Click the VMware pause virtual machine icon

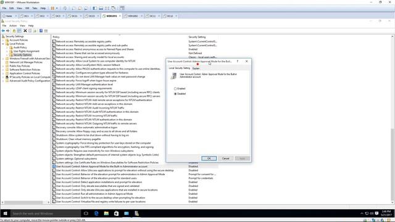click(x=52, y=8)
